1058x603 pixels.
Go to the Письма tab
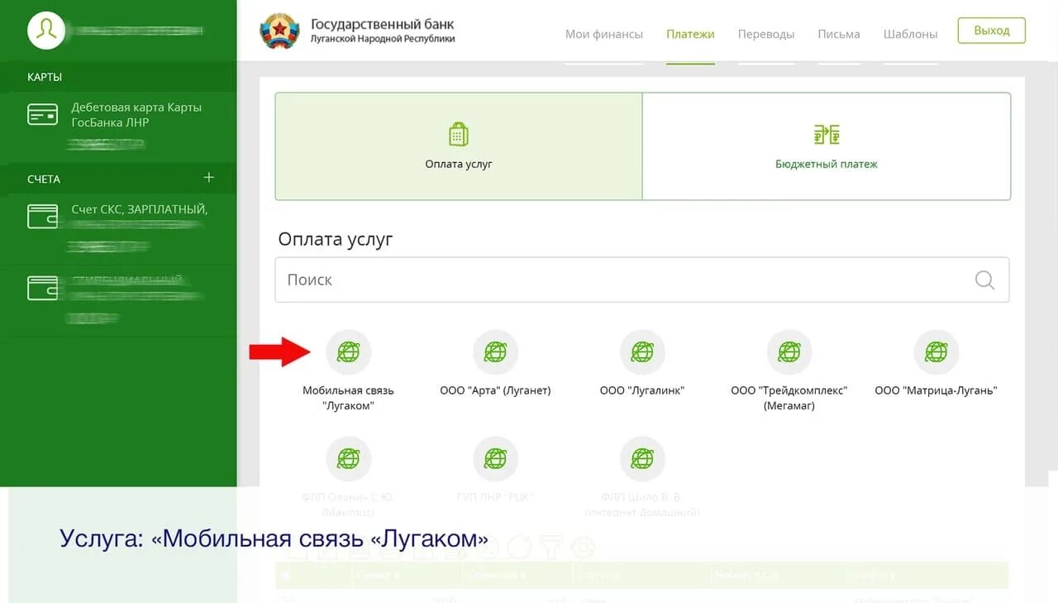(x=839, y=34)
